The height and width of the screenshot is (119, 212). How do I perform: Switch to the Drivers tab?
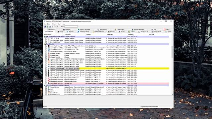122,32
